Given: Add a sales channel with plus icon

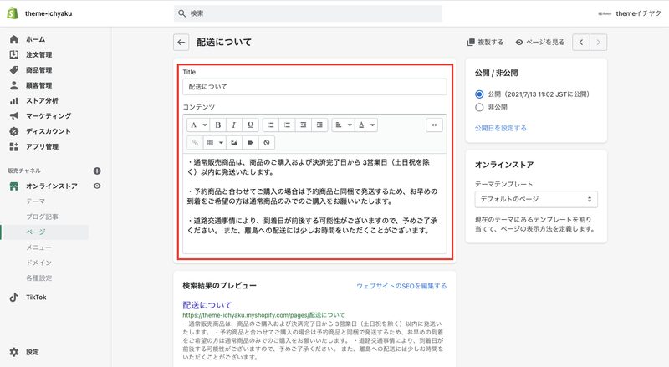Looking at the screenshot, I should coord(97,171).
